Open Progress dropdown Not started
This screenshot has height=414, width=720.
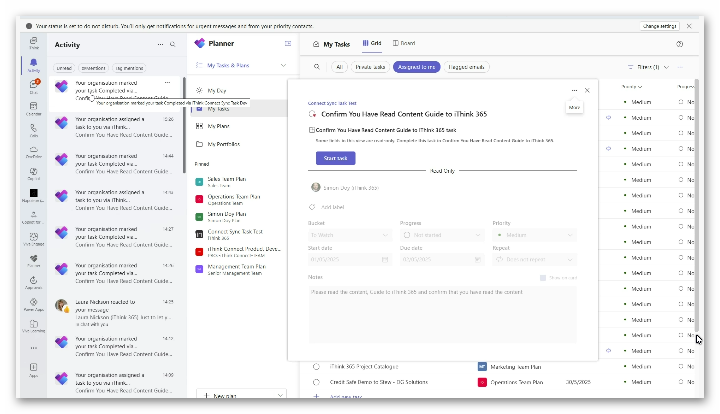(442, 235)
